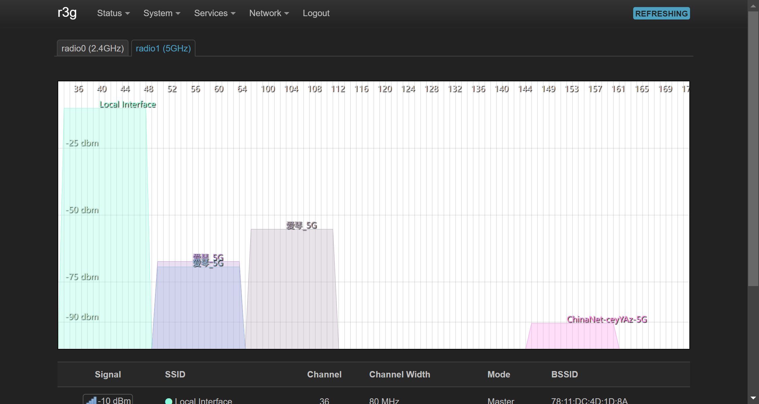759x404 pixels.
Task: Expand the Network menu
Action: tap(269, 13)
